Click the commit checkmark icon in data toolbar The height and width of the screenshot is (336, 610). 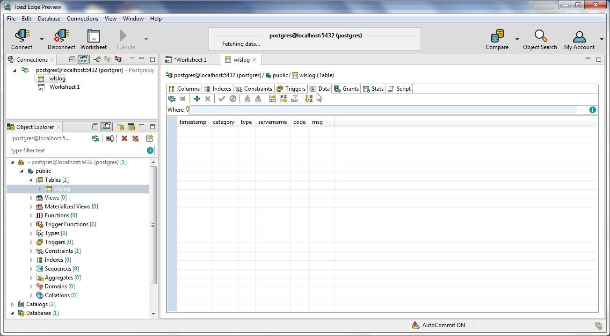click(x=222, y=99)
